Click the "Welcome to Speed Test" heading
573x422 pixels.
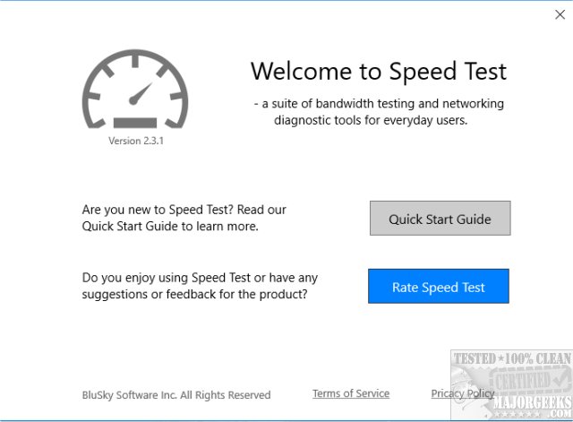click(378, 72)
